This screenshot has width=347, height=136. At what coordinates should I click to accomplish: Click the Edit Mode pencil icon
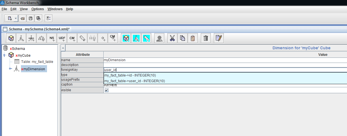click(x=219, y=38)
